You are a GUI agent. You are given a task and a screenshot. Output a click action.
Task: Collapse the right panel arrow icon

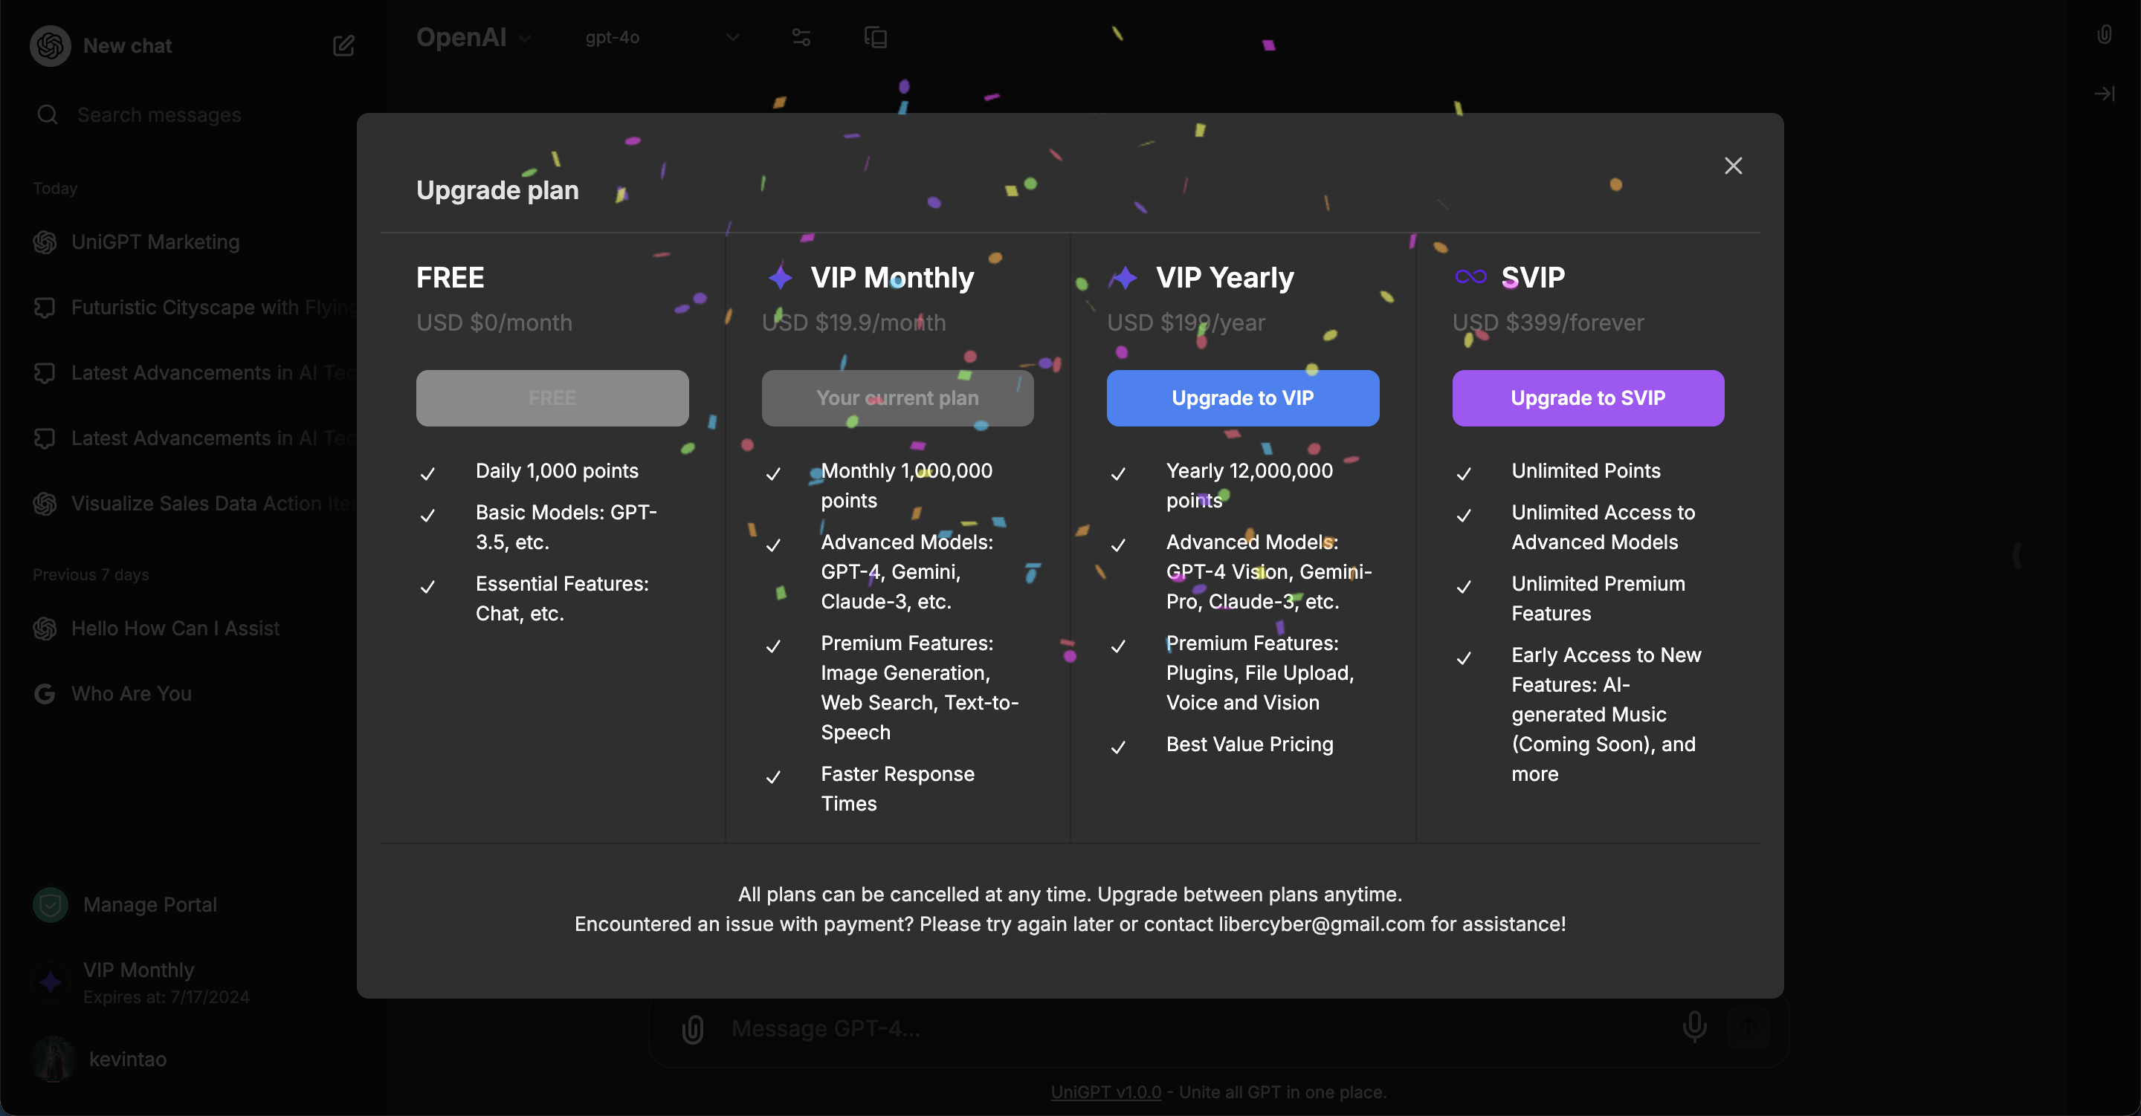pyautogui.click(x=2104, y=94)
